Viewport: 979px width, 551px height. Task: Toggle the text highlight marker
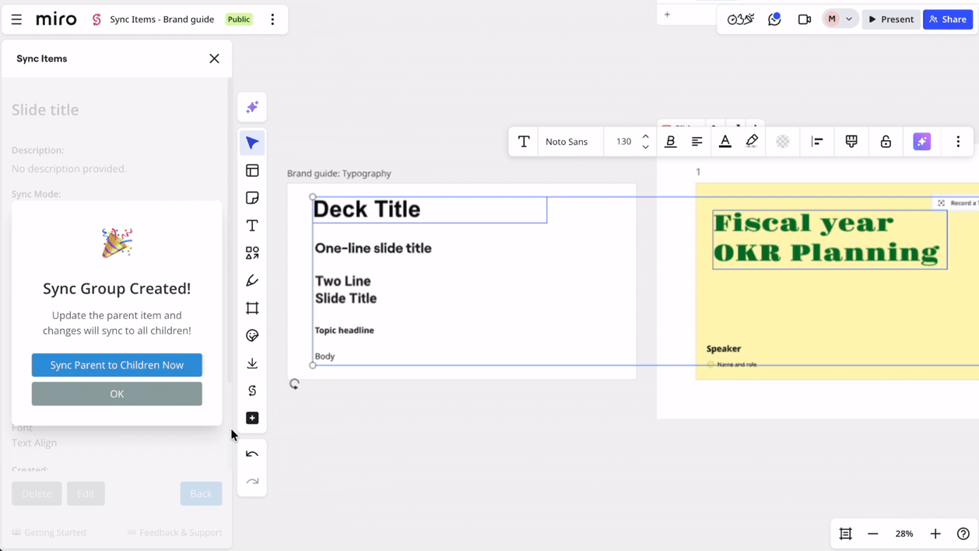[752, 142]
